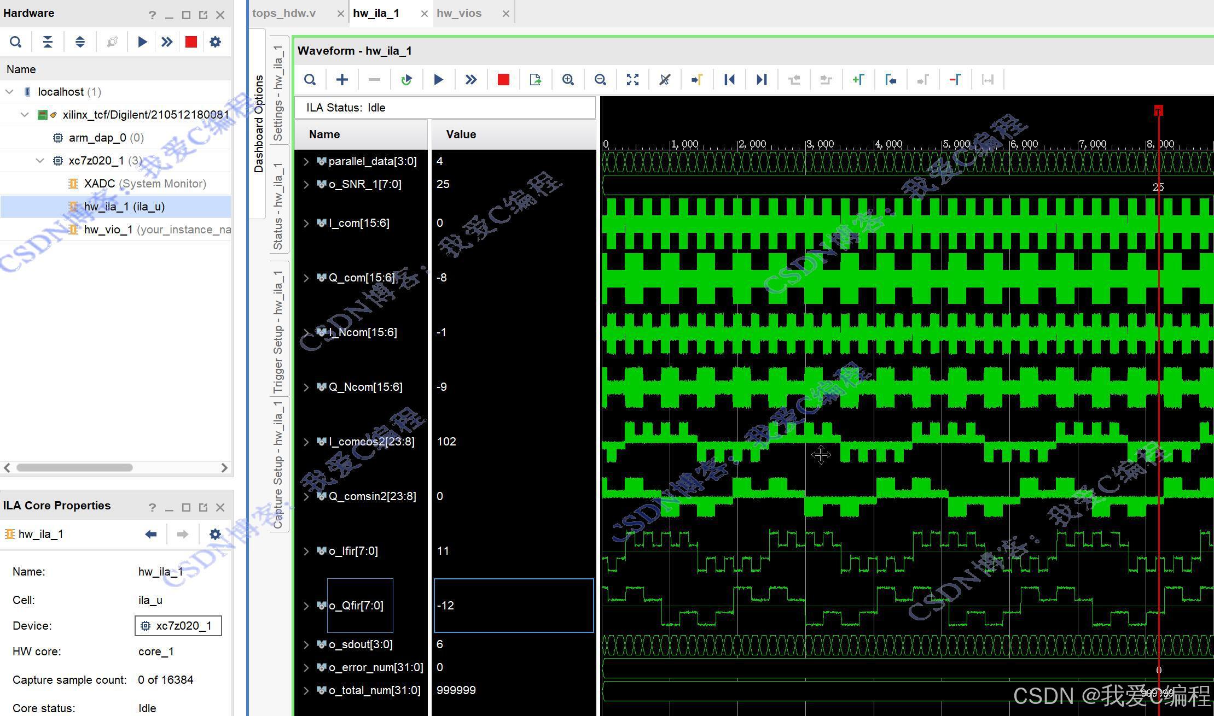Click the auto re-trigger toggle icon
The height and width of the screenshot is (716, 1214).
pyautogui.click(x=406, y=80)
